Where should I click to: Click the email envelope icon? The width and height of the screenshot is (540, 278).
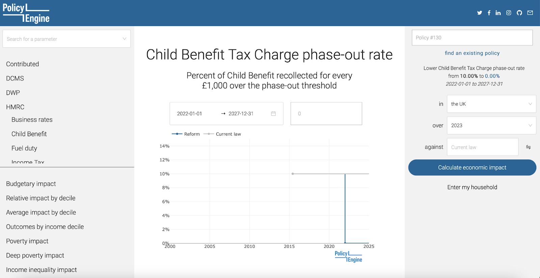(530, 13)
